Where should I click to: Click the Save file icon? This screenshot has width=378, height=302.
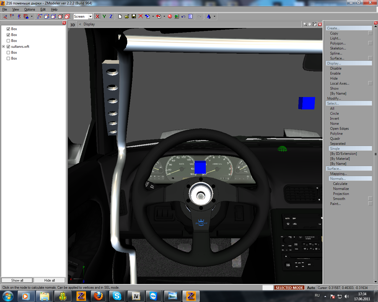(134, 17)
